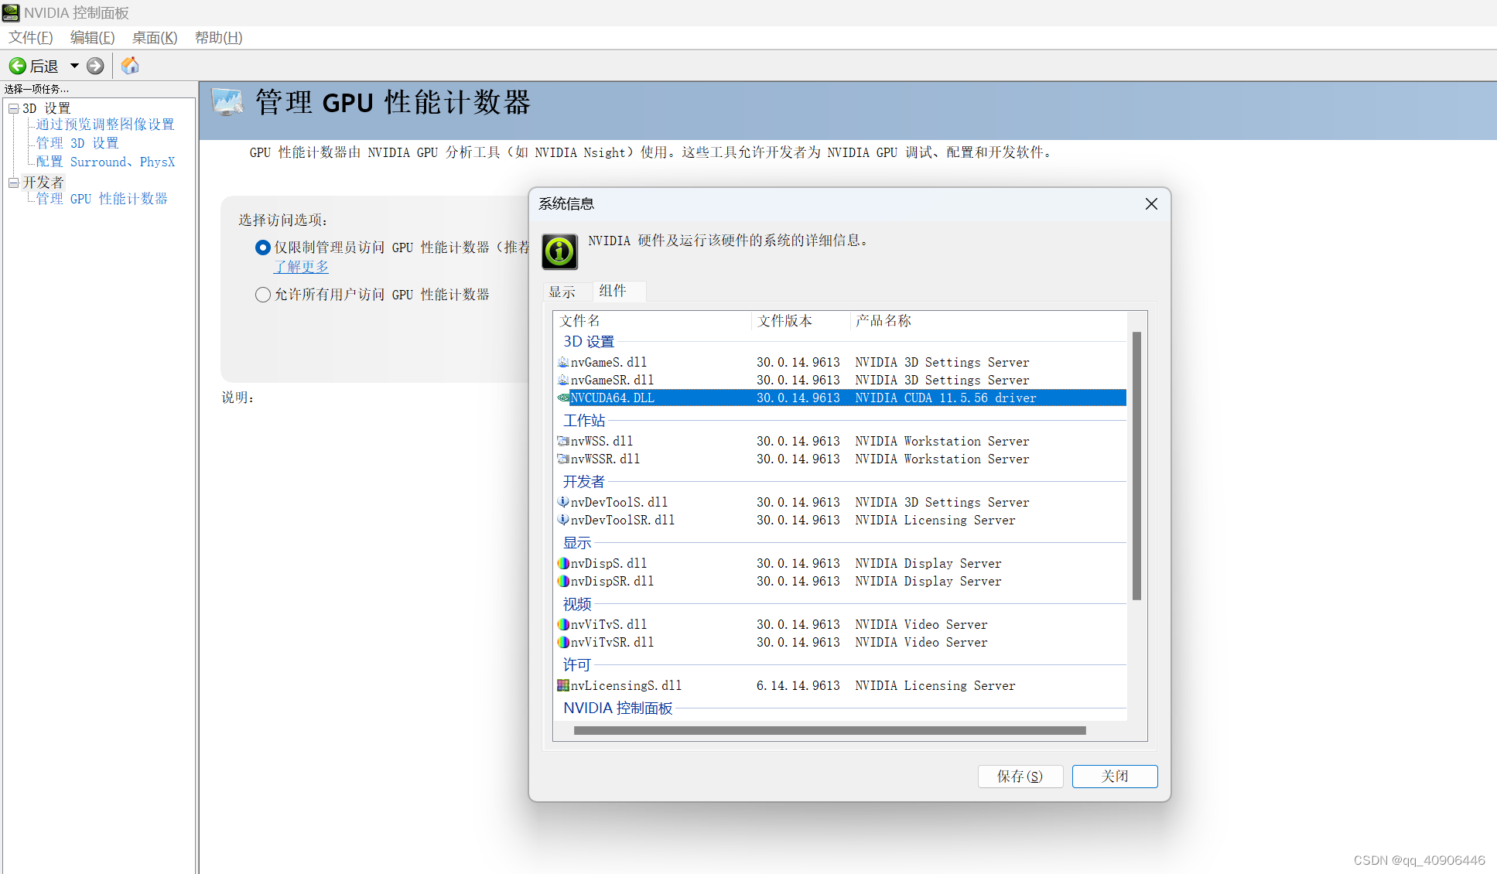Click the NVIDIA logo in title bar
Image resolution: width=1497 pixels, height=874 pixels.
pyautogui.click(x=11, y=12)
